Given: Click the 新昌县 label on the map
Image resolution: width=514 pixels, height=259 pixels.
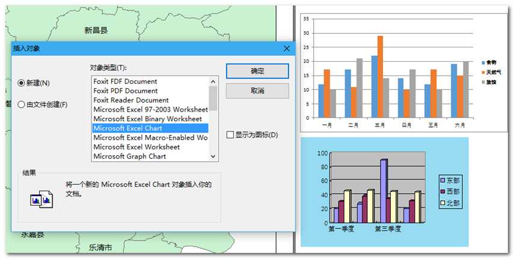Looking at the screenshot, I should pyautogui.click(x=96, y=31).
